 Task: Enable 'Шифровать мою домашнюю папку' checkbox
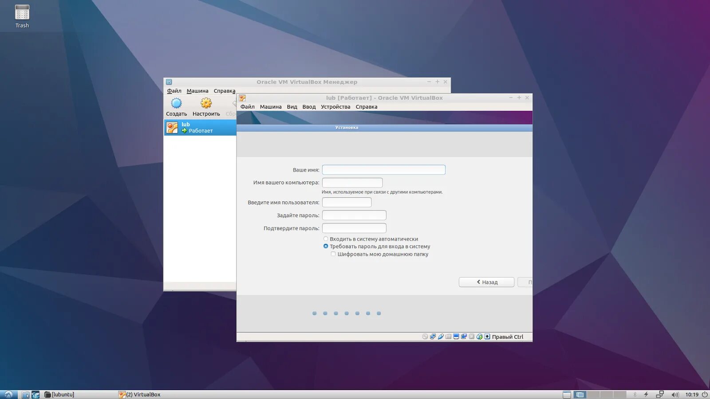pos(333,254)
